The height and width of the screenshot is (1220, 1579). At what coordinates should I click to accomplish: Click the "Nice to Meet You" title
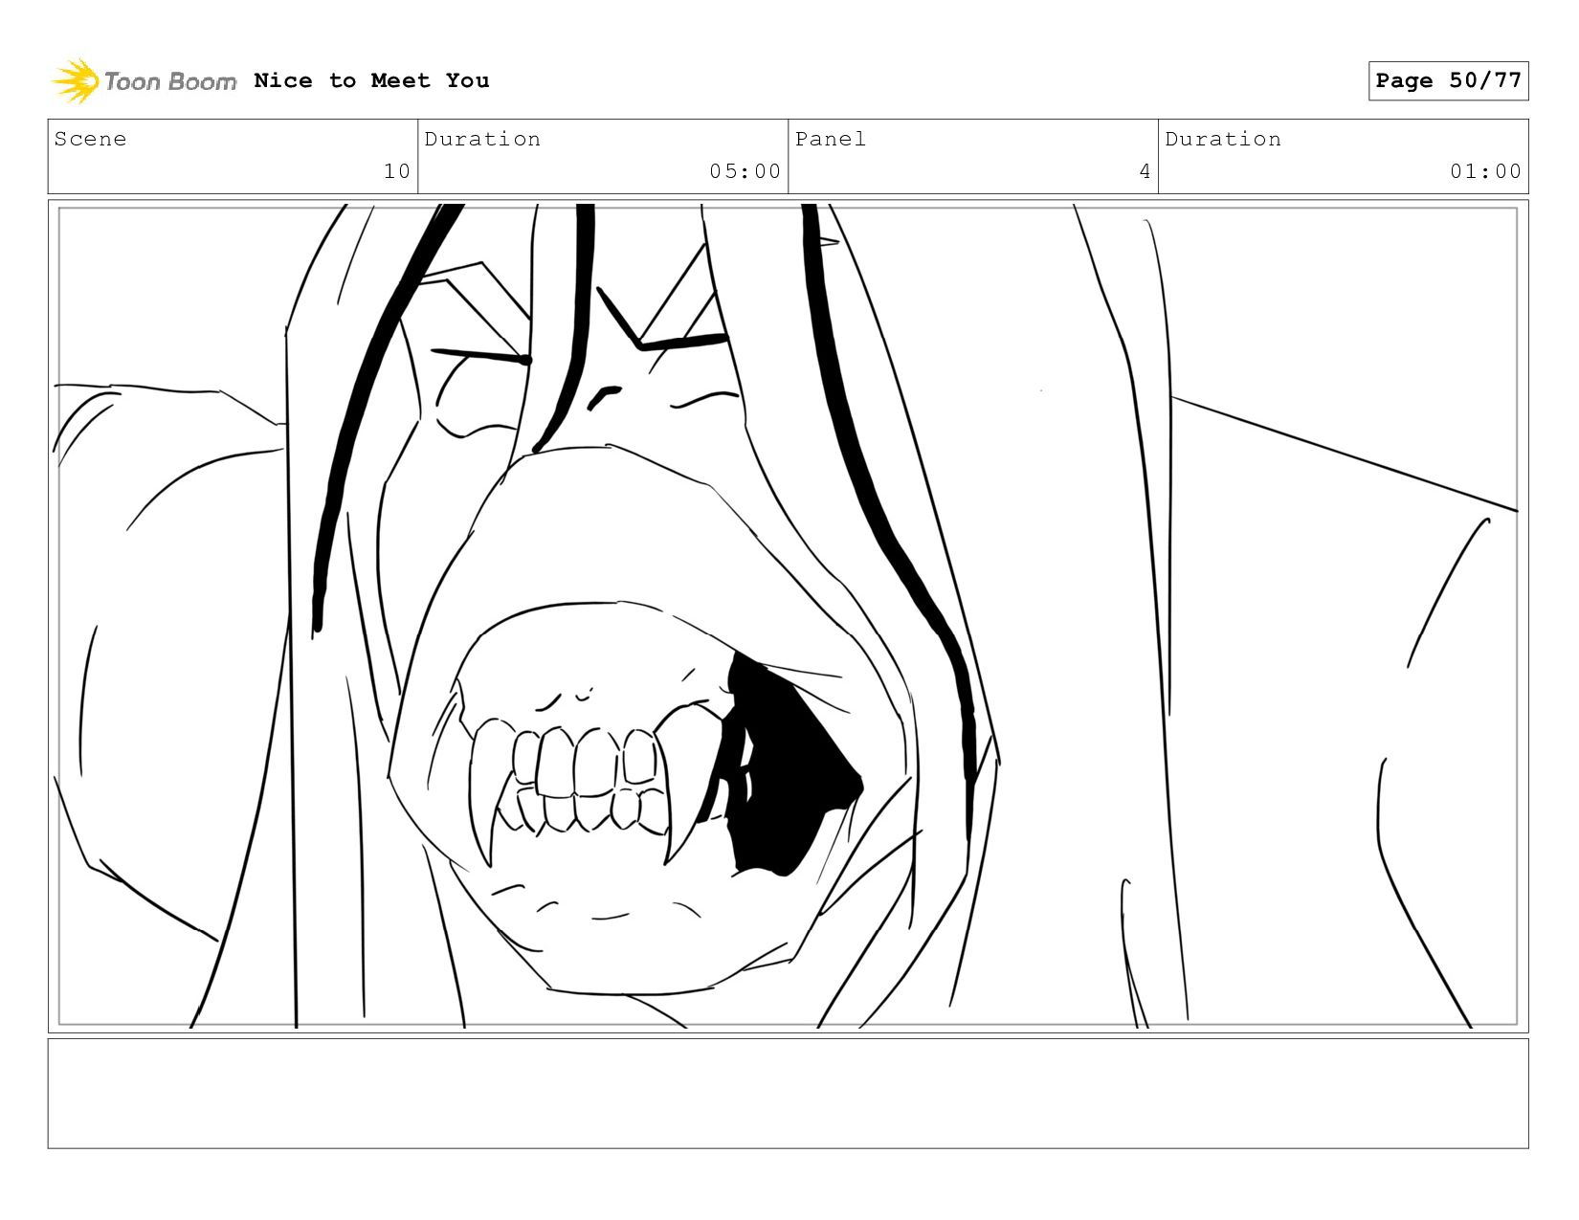point(371,80)
